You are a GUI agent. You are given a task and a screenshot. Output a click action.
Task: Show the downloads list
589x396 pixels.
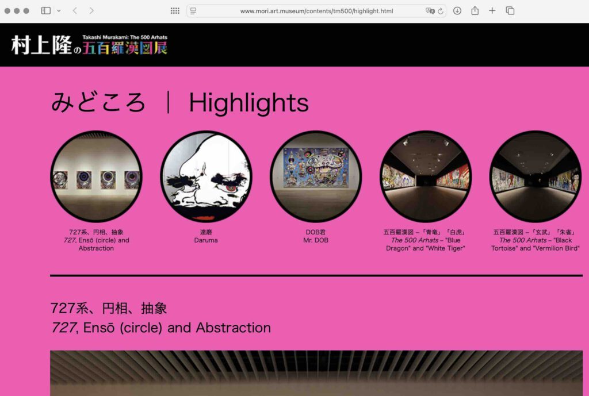[x=457, y=11]
